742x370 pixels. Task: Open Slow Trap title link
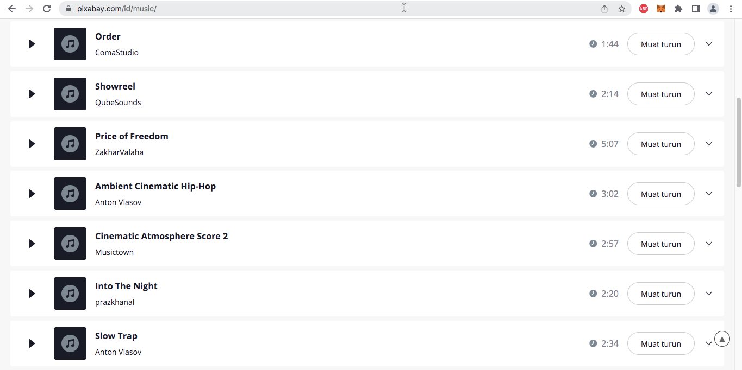[116, 336]
